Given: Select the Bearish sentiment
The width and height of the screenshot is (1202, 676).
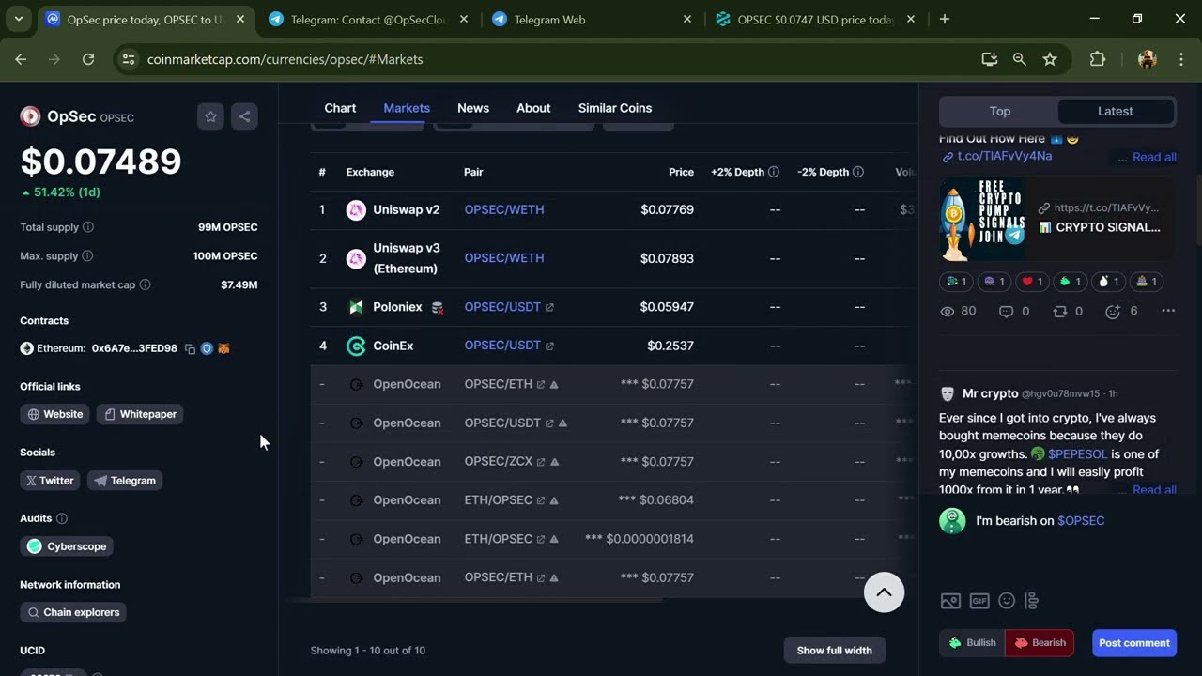Looking at the screenshot, I should pyautogui.click(x=1040, y=643).
